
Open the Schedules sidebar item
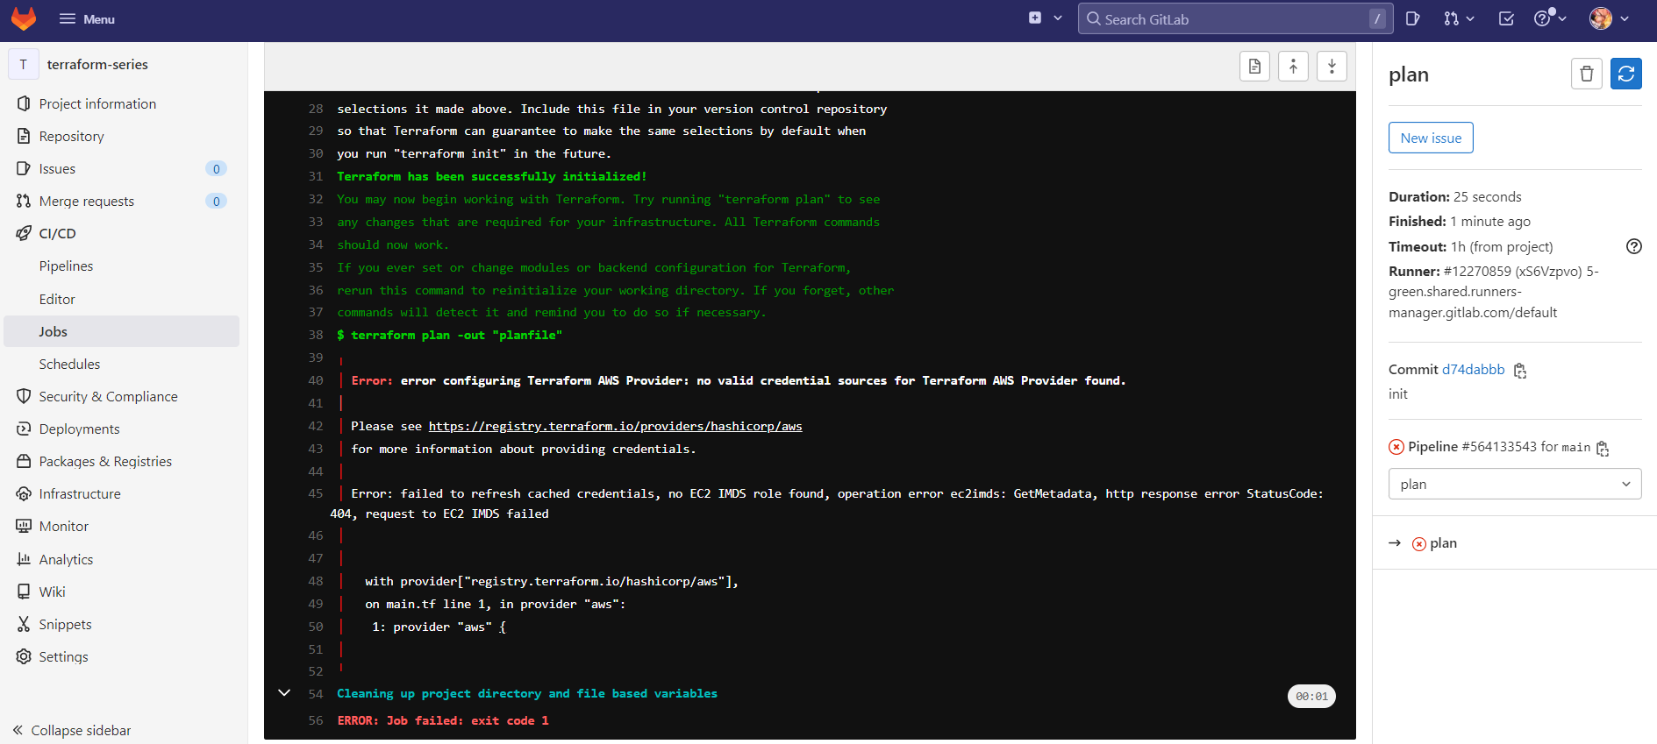[69, 364]
